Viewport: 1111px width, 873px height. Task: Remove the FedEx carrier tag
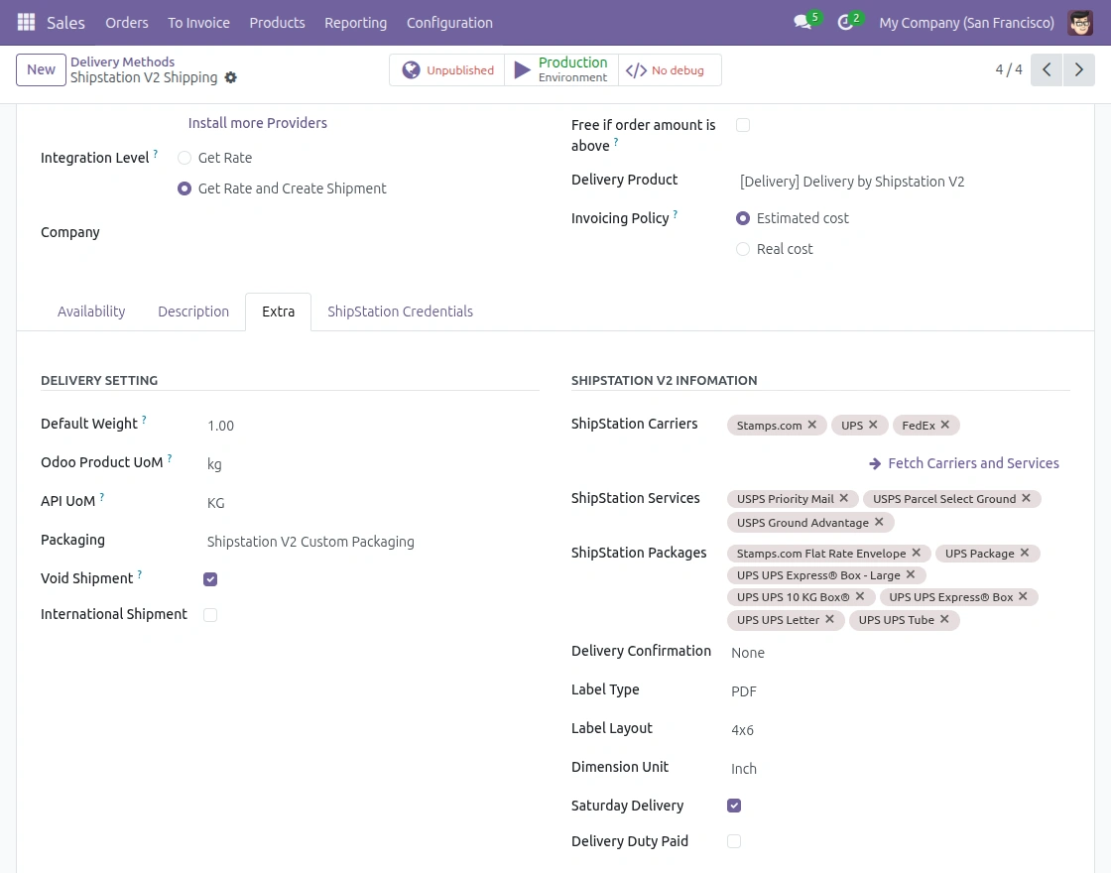point(945,425)
